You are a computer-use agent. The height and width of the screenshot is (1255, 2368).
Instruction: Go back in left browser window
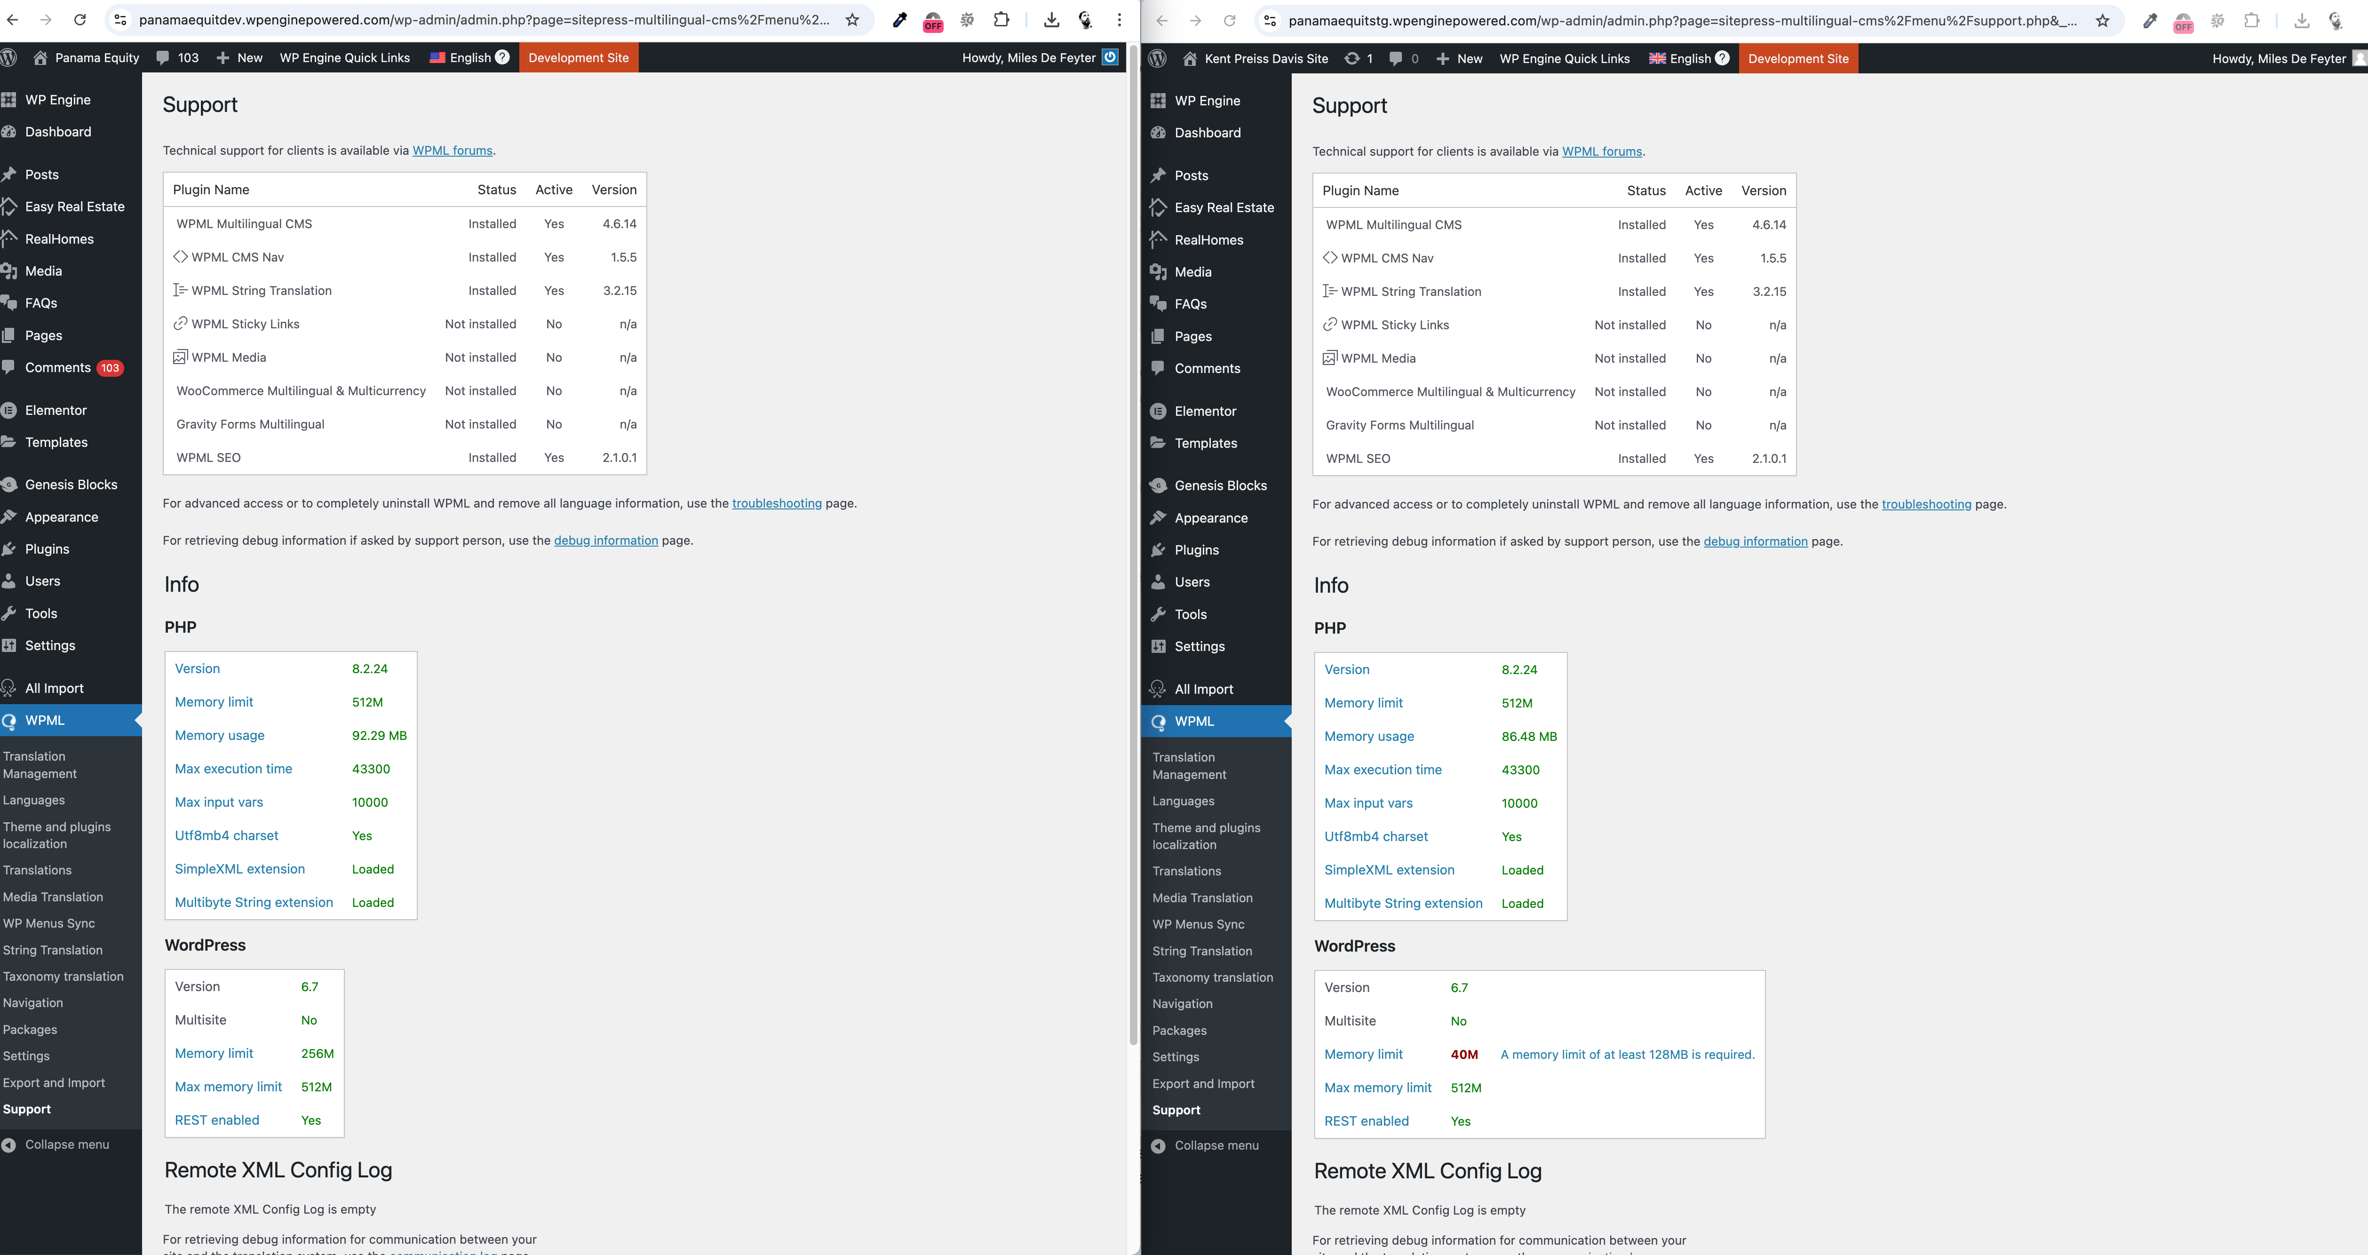[x=12, y=19]
